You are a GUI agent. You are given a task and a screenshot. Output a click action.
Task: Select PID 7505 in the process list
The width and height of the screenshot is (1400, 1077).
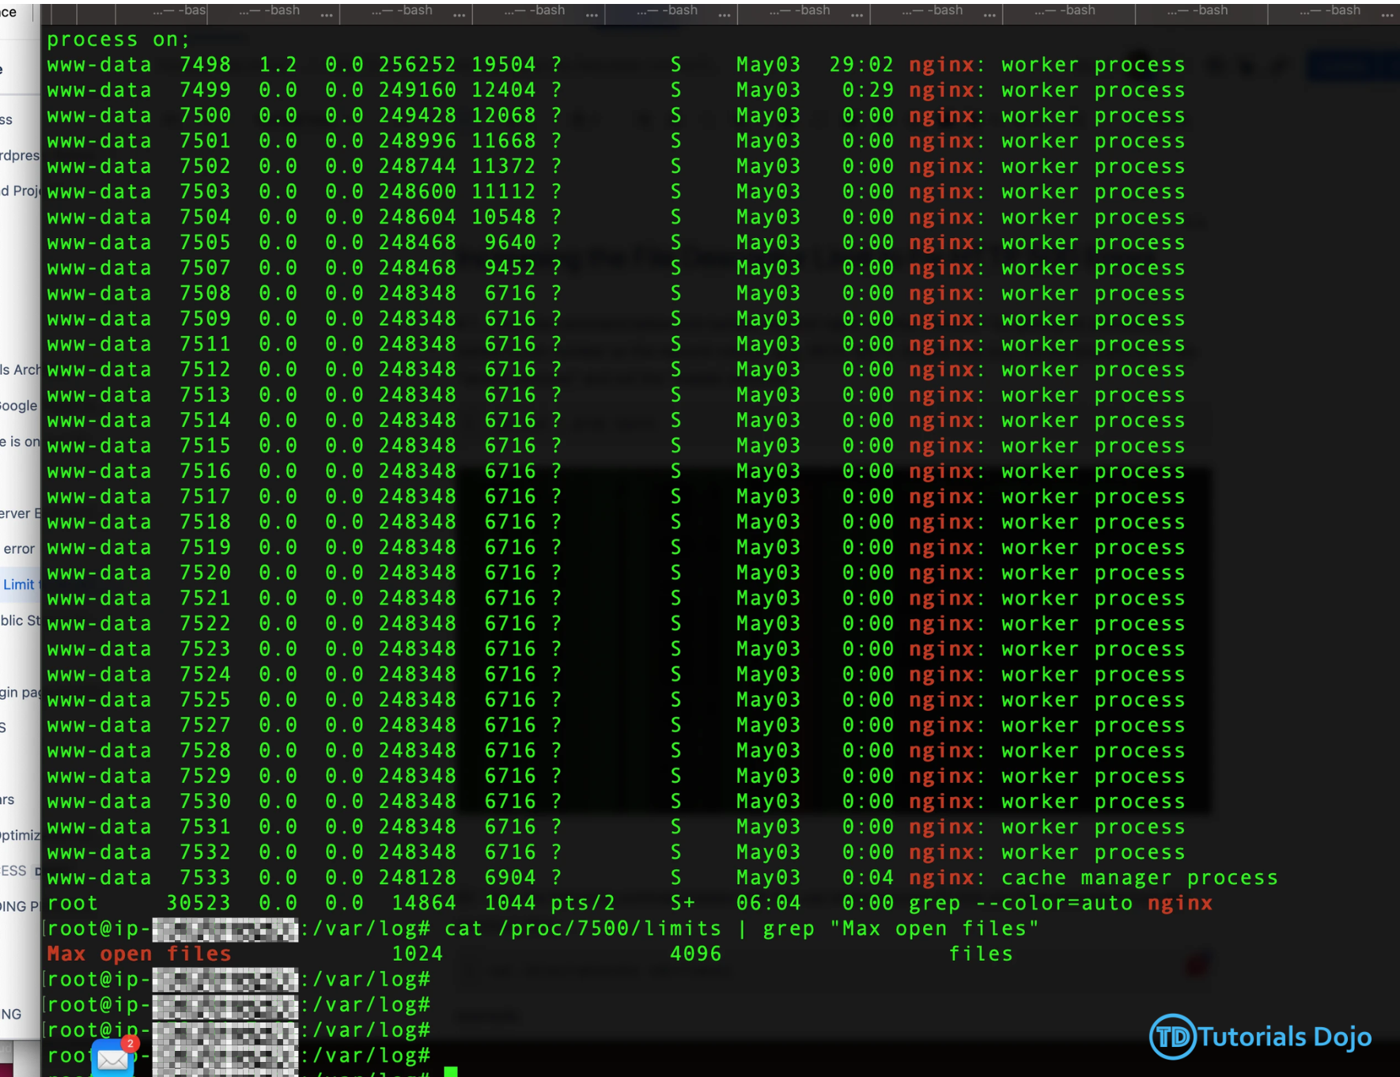pos(205,243)
